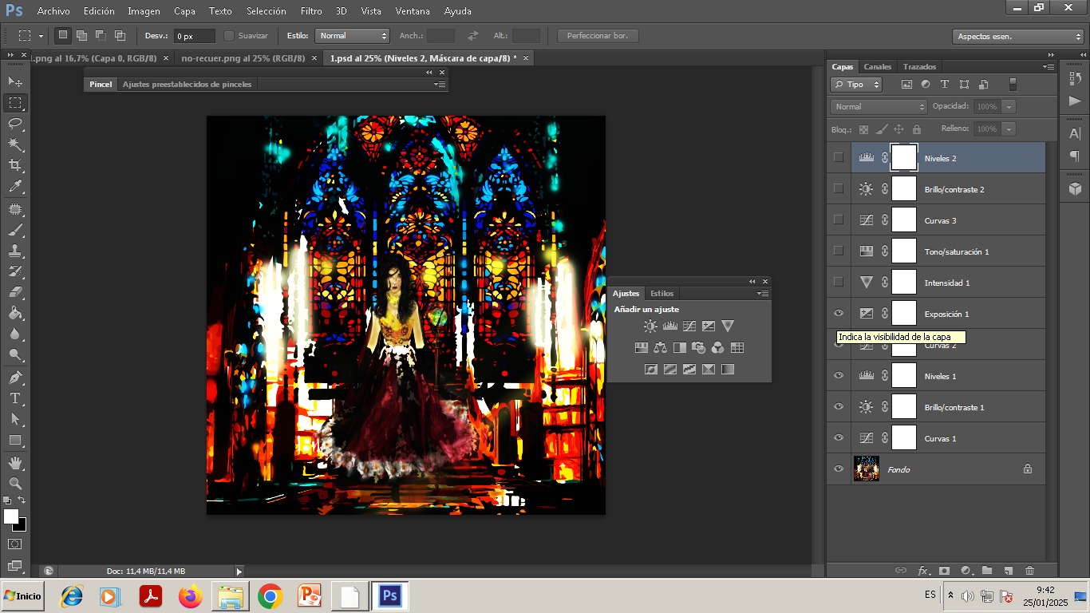
Task: Open the Selección menu
Action: coord(266,11)
